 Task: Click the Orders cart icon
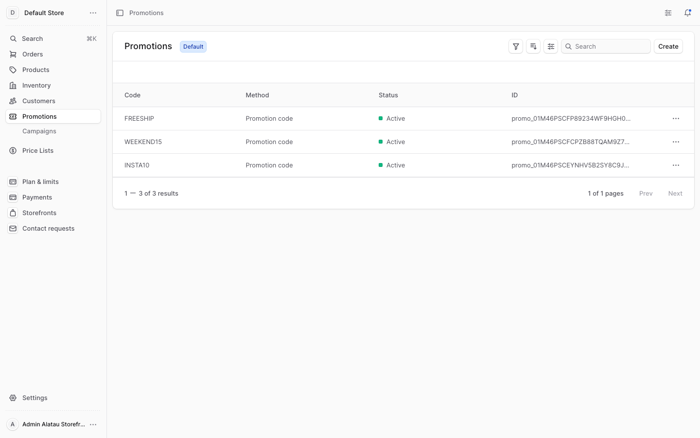pyautogui.click(x=13, y=55)
